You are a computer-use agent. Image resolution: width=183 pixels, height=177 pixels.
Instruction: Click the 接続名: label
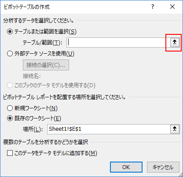[32, 76]
